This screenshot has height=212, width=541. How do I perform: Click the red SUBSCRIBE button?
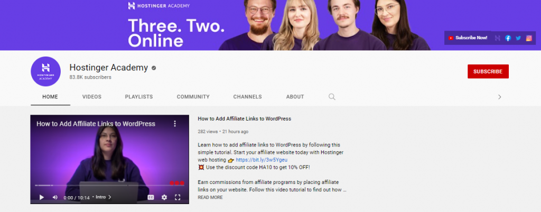point(488,71)
